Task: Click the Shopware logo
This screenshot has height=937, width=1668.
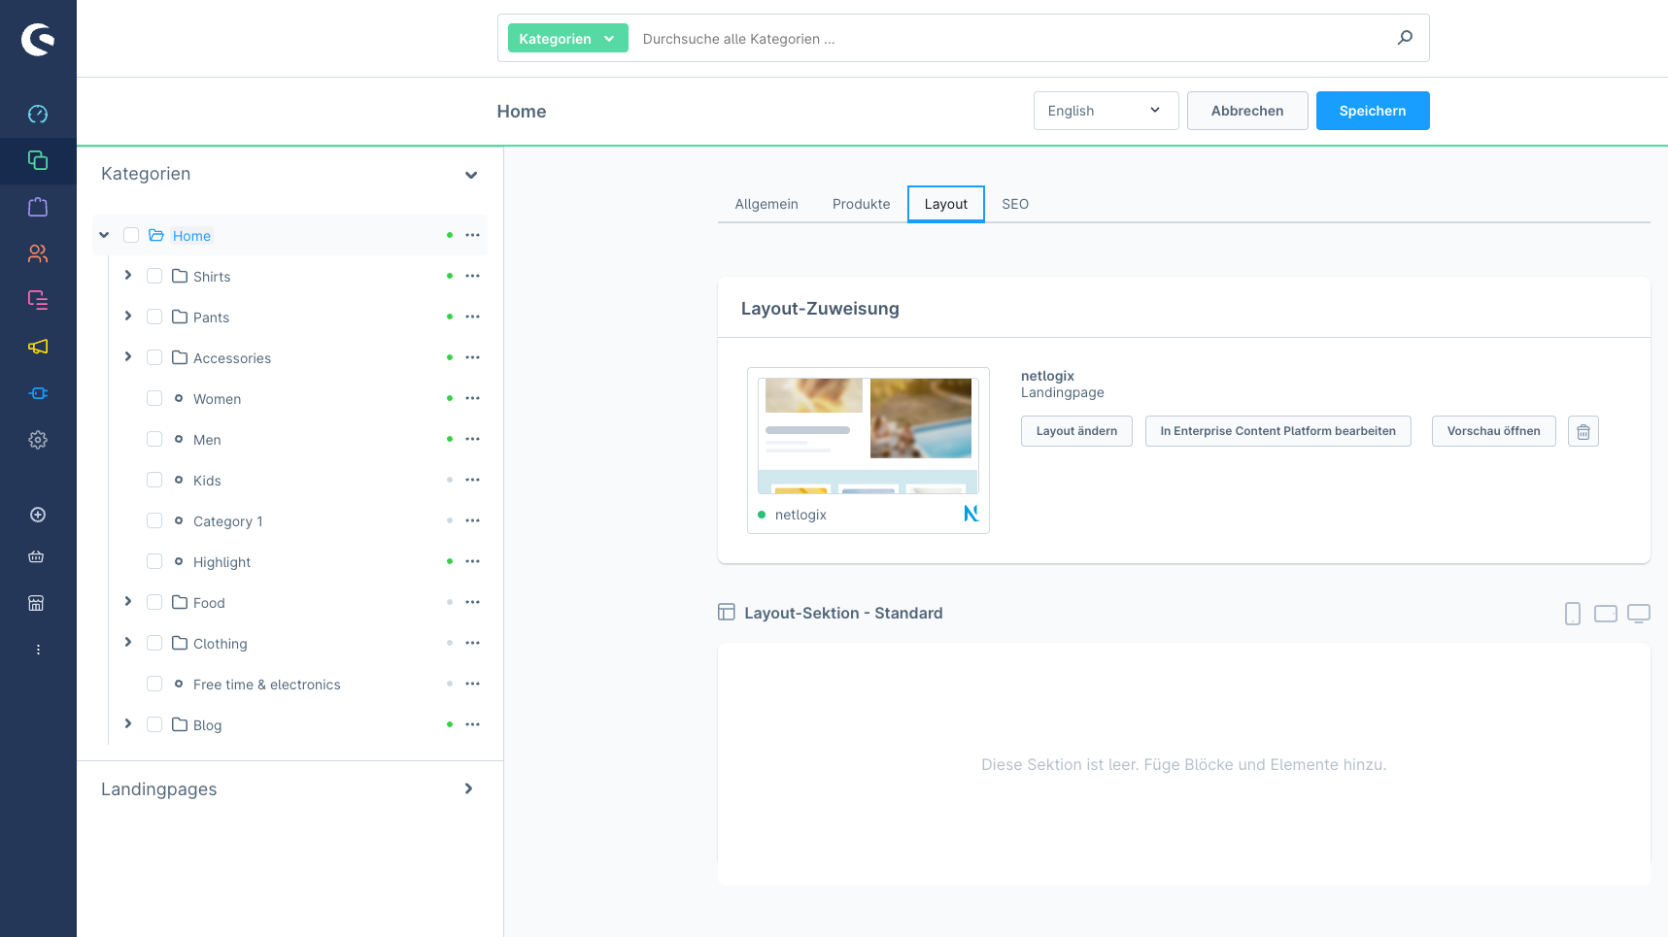Action: point(38,39)
